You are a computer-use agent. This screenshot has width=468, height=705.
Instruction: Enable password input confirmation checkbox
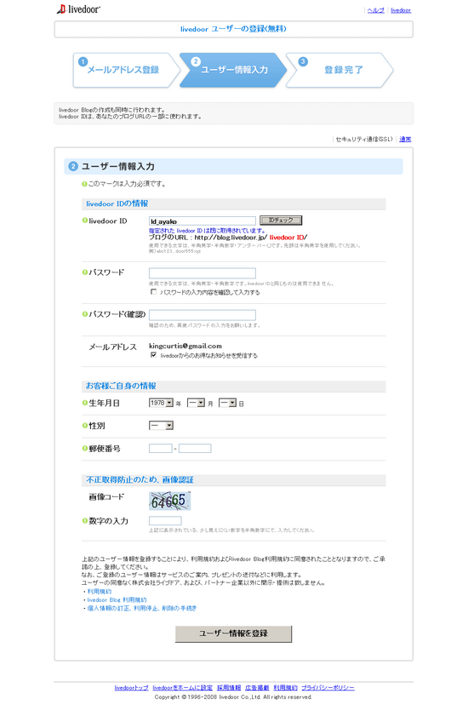coord(154,292)
